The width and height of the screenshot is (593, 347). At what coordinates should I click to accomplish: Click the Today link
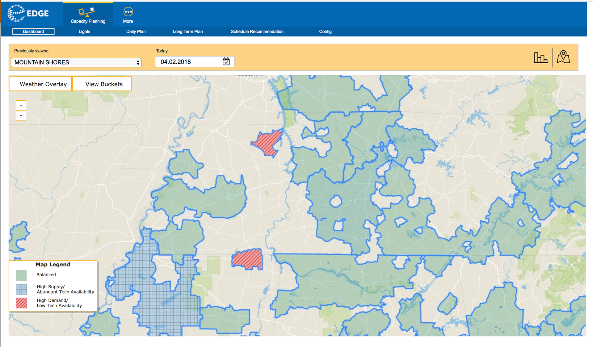[x=162, y=51]
